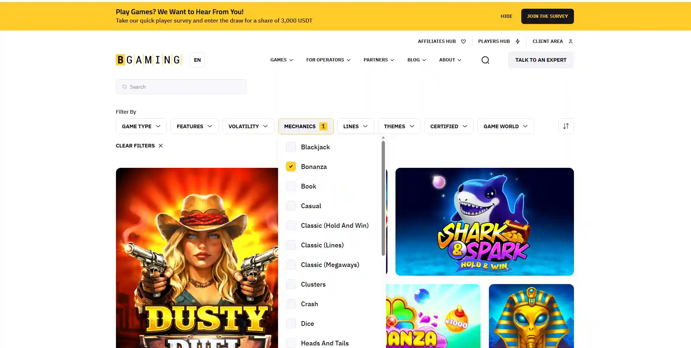Screen dimensions: 691x348
Task: Click Talk To An Expert button
Action: coord(541,60)
